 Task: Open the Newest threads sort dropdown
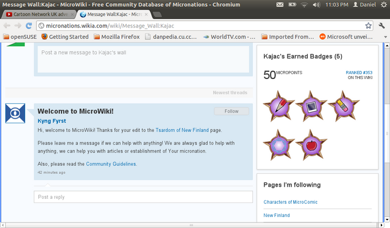(x=230, y=92)
